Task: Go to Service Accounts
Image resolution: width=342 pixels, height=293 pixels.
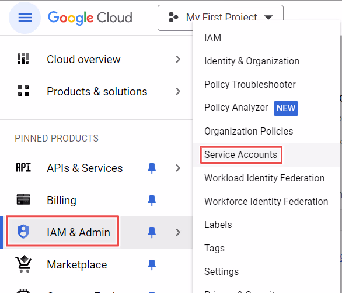Action: (240, 155)
